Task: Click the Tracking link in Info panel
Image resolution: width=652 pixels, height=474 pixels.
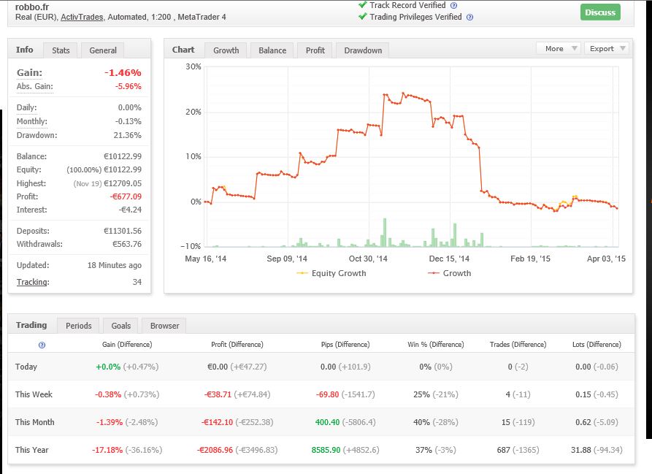Action: pyautogui.click(x=33, y=282)
